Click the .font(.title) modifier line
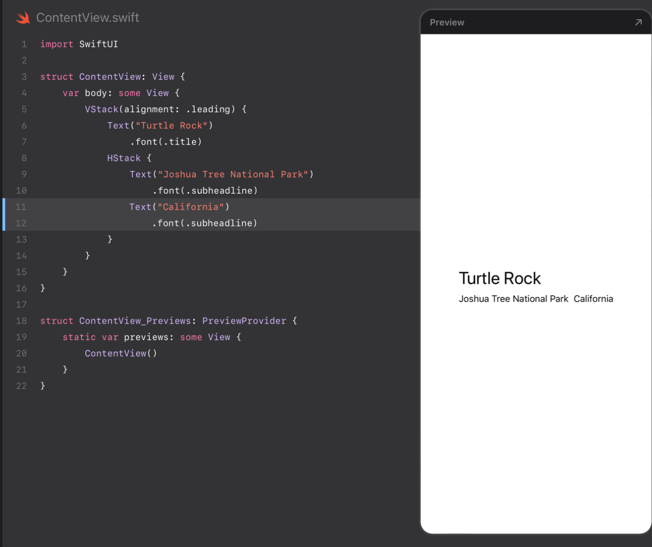652x547 pixels. [x=166, y=142]
